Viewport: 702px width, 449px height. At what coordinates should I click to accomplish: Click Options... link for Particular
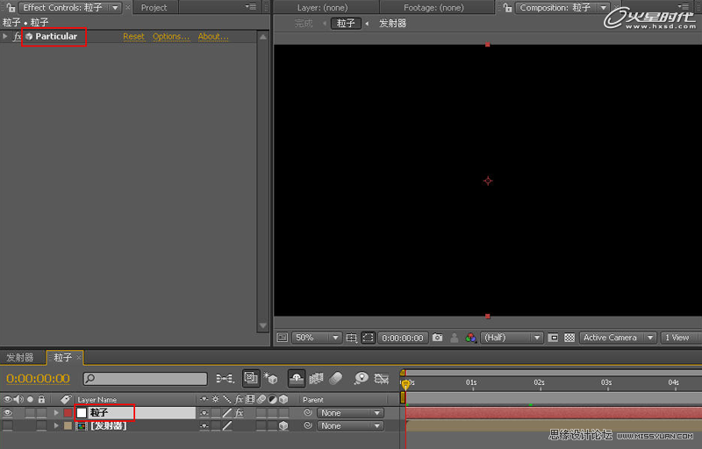tap(171, 37)
